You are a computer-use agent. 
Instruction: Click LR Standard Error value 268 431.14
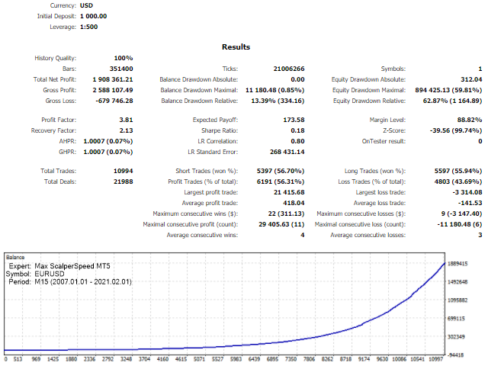click(287, 152)
